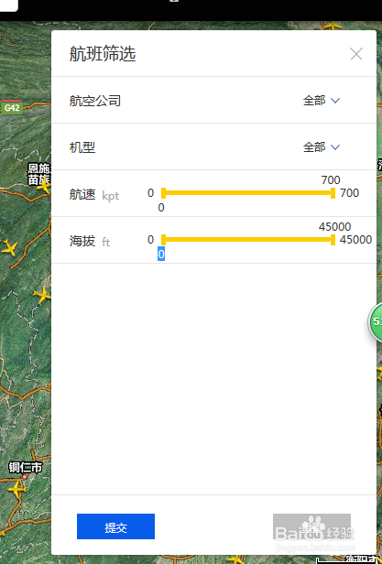This screenshot has height=564, width=382.
Task: Select 全部 in 机型 row
Action: pos(314,146)
